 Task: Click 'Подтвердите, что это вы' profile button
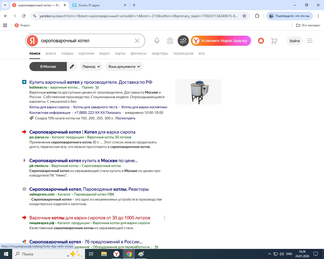(290, 16)
